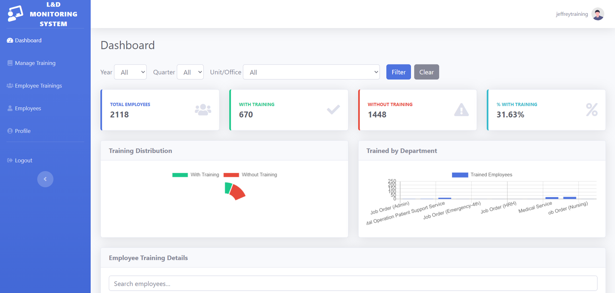Open the Year dropdown
Screen dimensions: 615x293
click(x=130, y=72)
